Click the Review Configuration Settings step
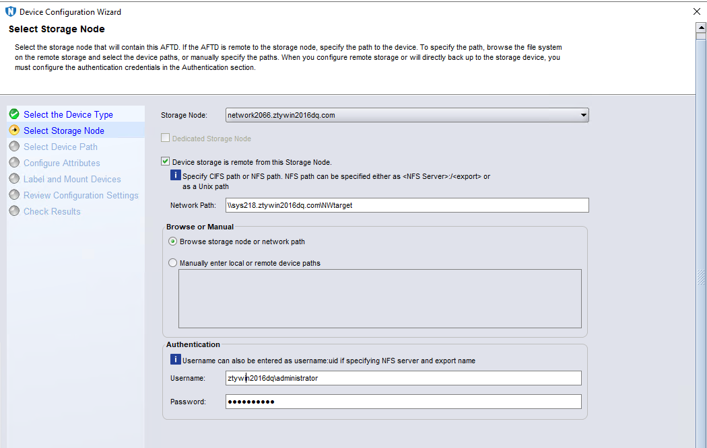This screenshot has height=448, width=707. coord(81,195)
